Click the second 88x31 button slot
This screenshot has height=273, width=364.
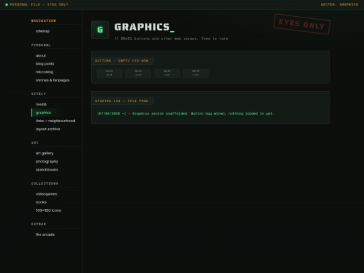pyautogui.click(x=138, y=73)
